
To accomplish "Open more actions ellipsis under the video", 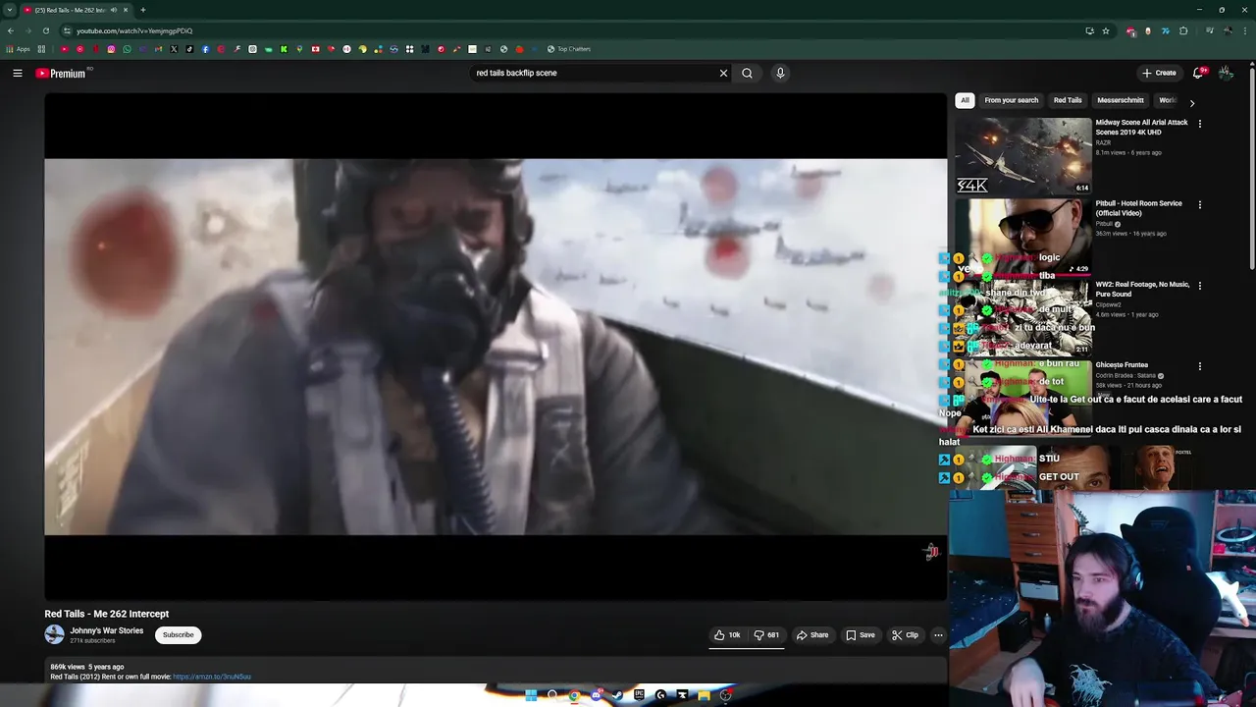I will [x=938, y=635].
